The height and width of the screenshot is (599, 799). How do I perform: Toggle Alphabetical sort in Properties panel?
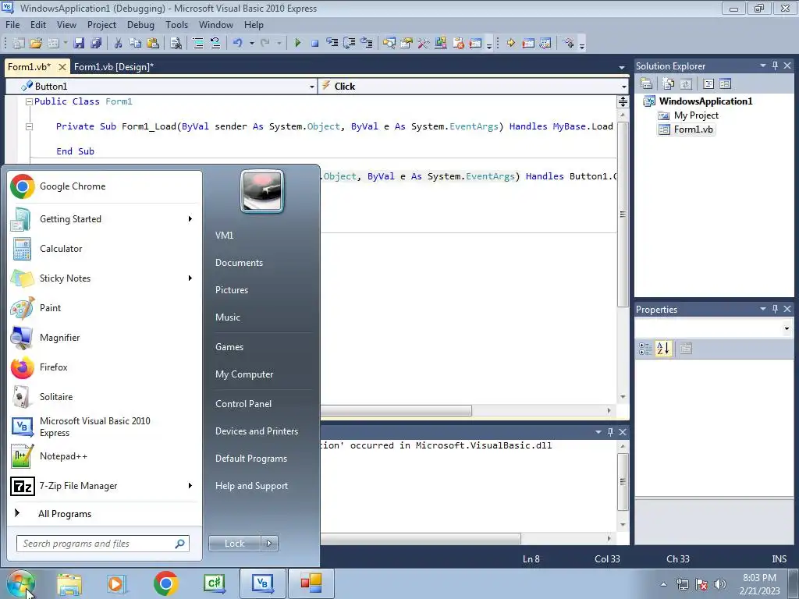pos(663,349)
